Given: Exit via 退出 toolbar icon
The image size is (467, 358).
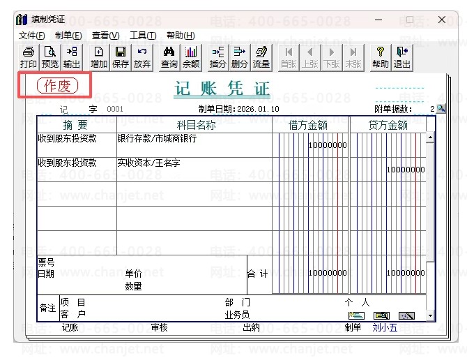Looking at the screenshot, I should 402,57.
